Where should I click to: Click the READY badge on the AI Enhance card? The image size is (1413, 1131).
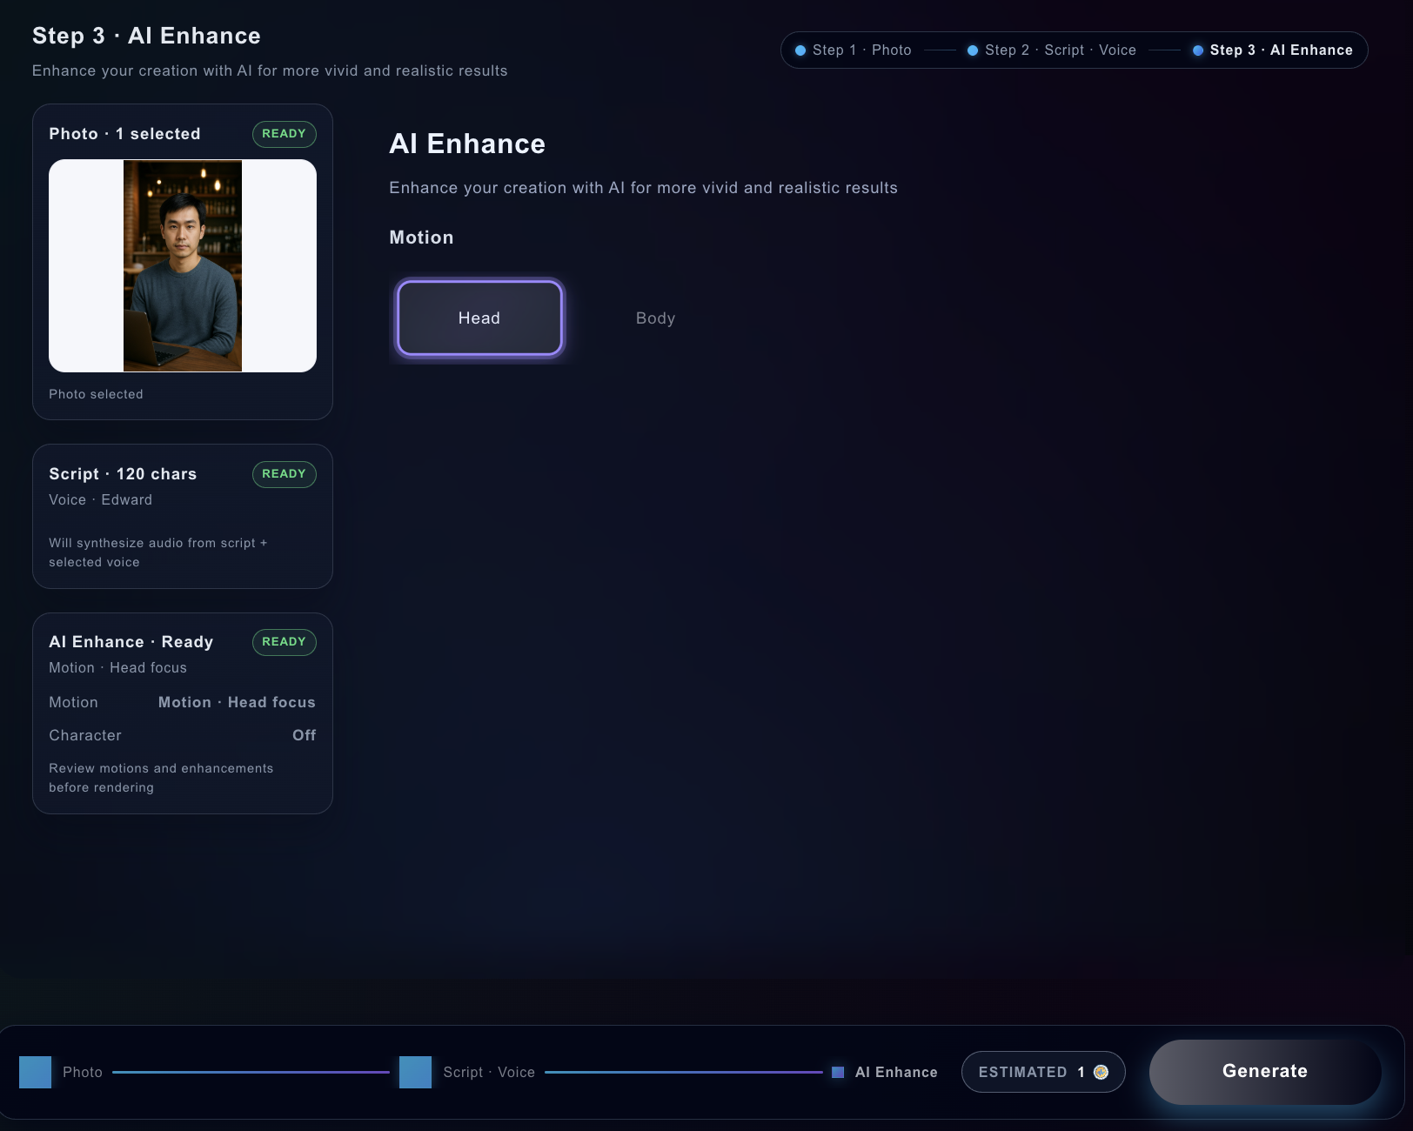pos(284,642)
